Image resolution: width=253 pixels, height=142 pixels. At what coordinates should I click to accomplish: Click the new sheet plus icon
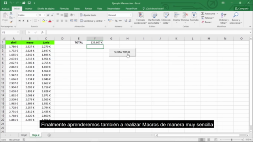49,135
